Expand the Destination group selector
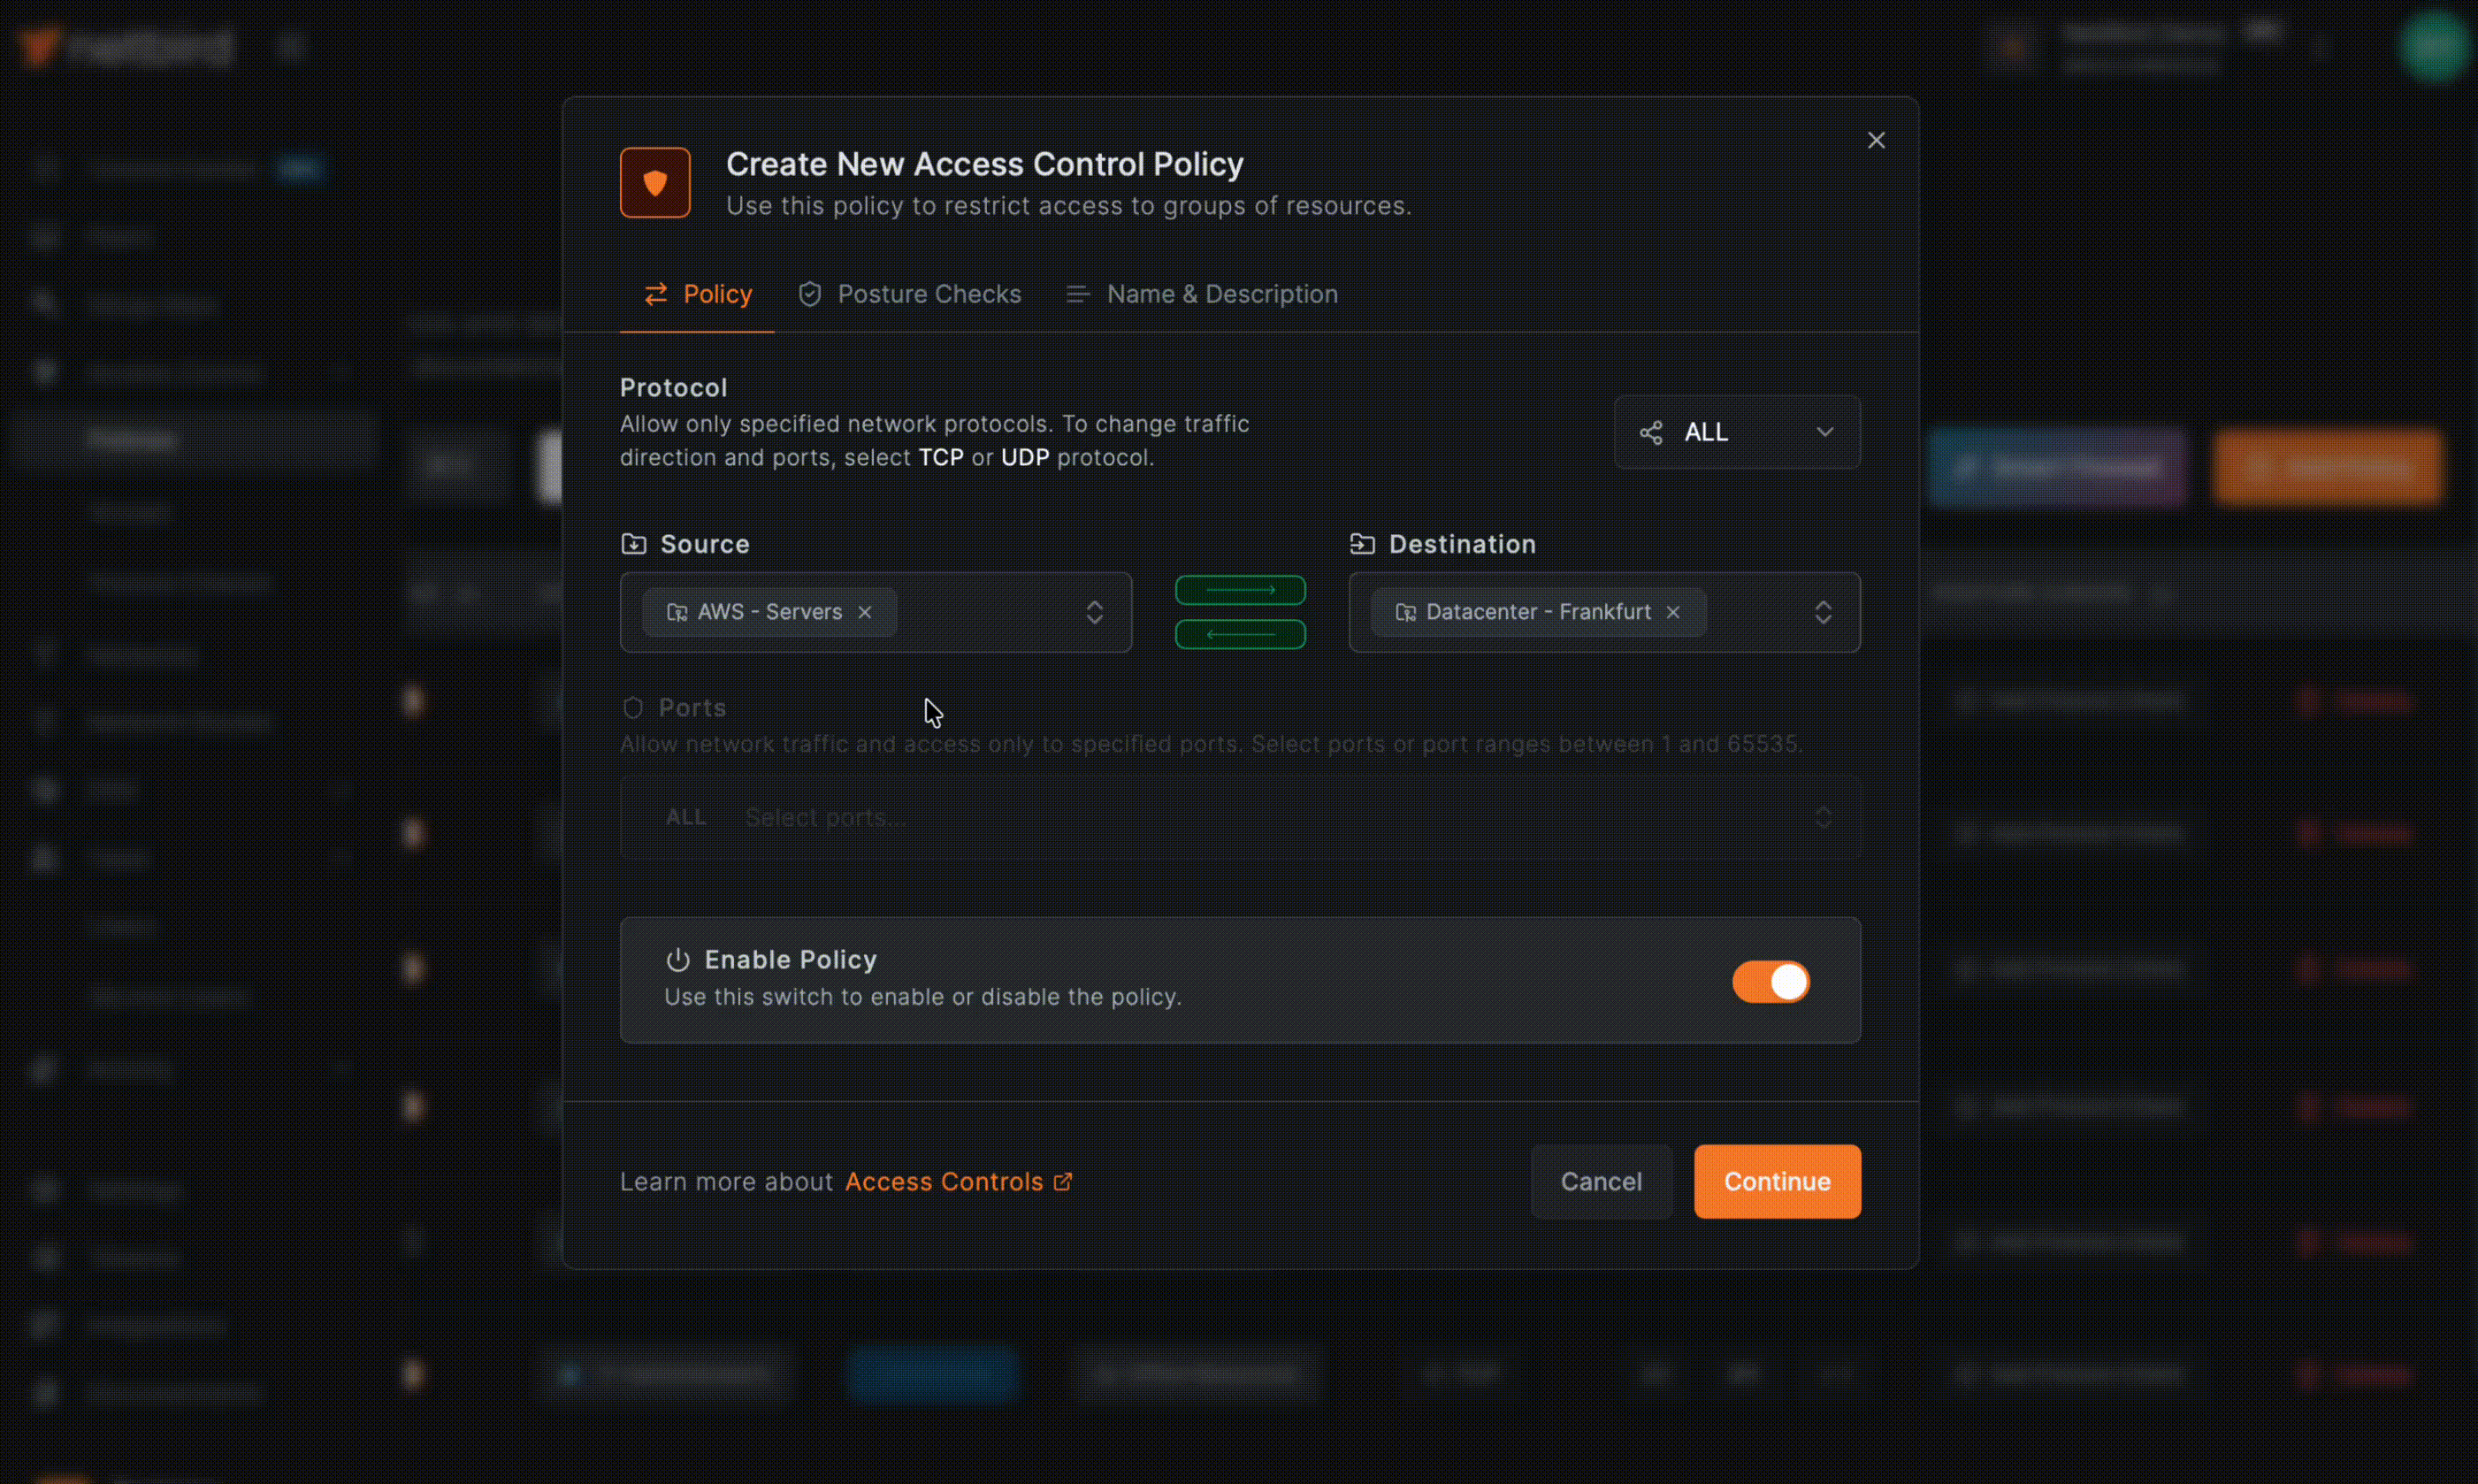Screen dimensions: 2478x1484 pyautogui.click(x=1823, y=612)
